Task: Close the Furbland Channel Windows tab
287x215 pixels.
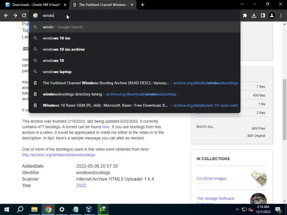Action: click(132, 5)
